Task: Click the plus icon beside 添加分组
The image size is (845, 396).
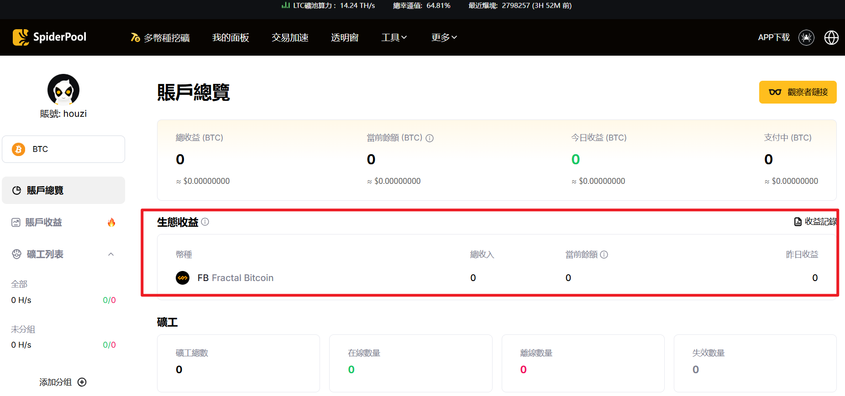Action: coord(82,382)
